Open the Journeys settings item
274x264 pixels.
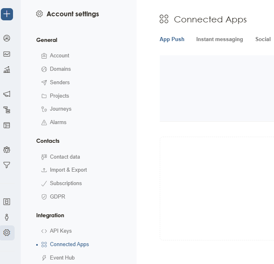[61, 109]
